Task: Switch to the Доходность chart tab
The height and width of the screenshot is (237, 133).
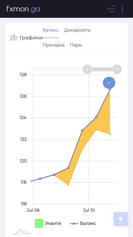Action: pyautogui.click(x=77, y=30)
